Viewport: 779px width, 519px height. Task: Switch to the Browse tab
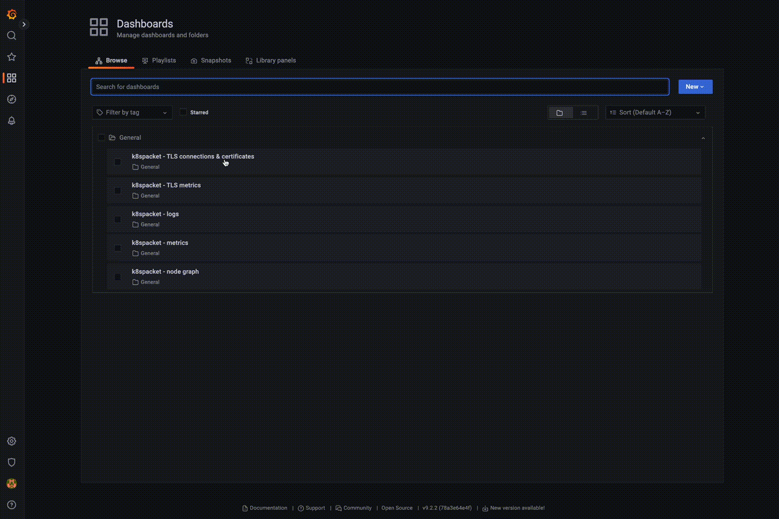pyautogui.click(x=111, y=60)
